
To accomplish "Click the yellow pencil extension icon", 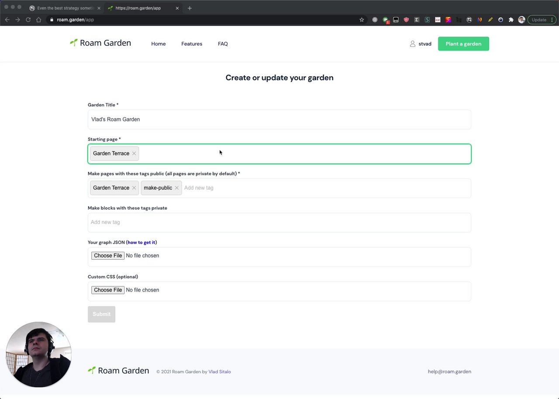I will point(490,20).
